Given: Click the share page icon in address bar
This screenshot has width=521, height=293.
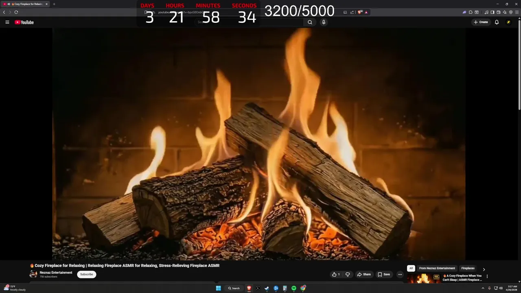Looking at the screenshot, I should tap(352, 12).
